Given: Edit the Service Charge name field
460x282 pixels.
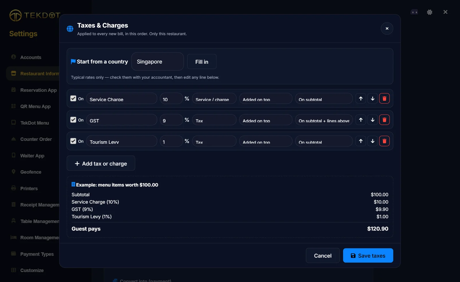Looking at the screenshot, I should pos(122,98).
